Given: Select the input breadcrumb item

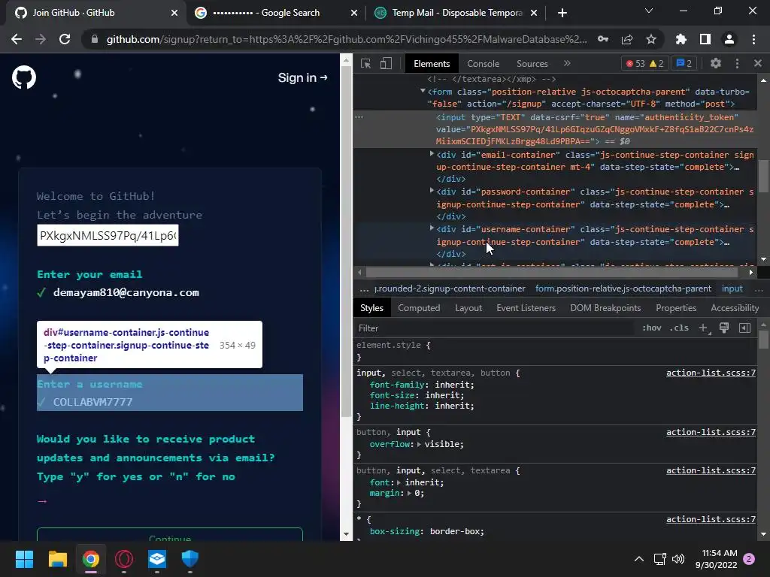Looking at the screenshot, I should coord(732,288).
